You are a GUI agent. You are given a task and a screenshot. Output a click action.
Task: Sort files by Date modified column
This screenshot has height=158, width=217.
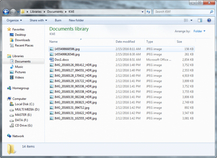(x=125, y=42)
